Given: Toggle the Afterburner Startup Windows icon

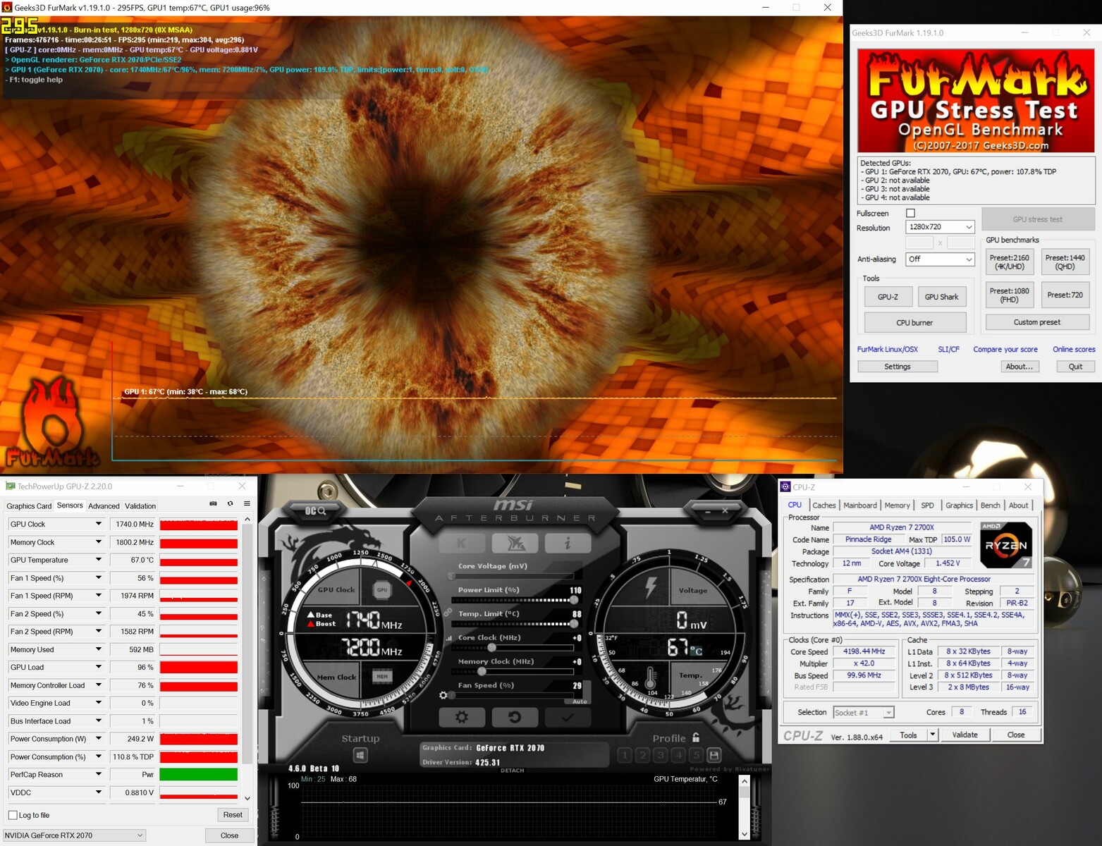Looking at the screenshot, I should pos(360,755).
